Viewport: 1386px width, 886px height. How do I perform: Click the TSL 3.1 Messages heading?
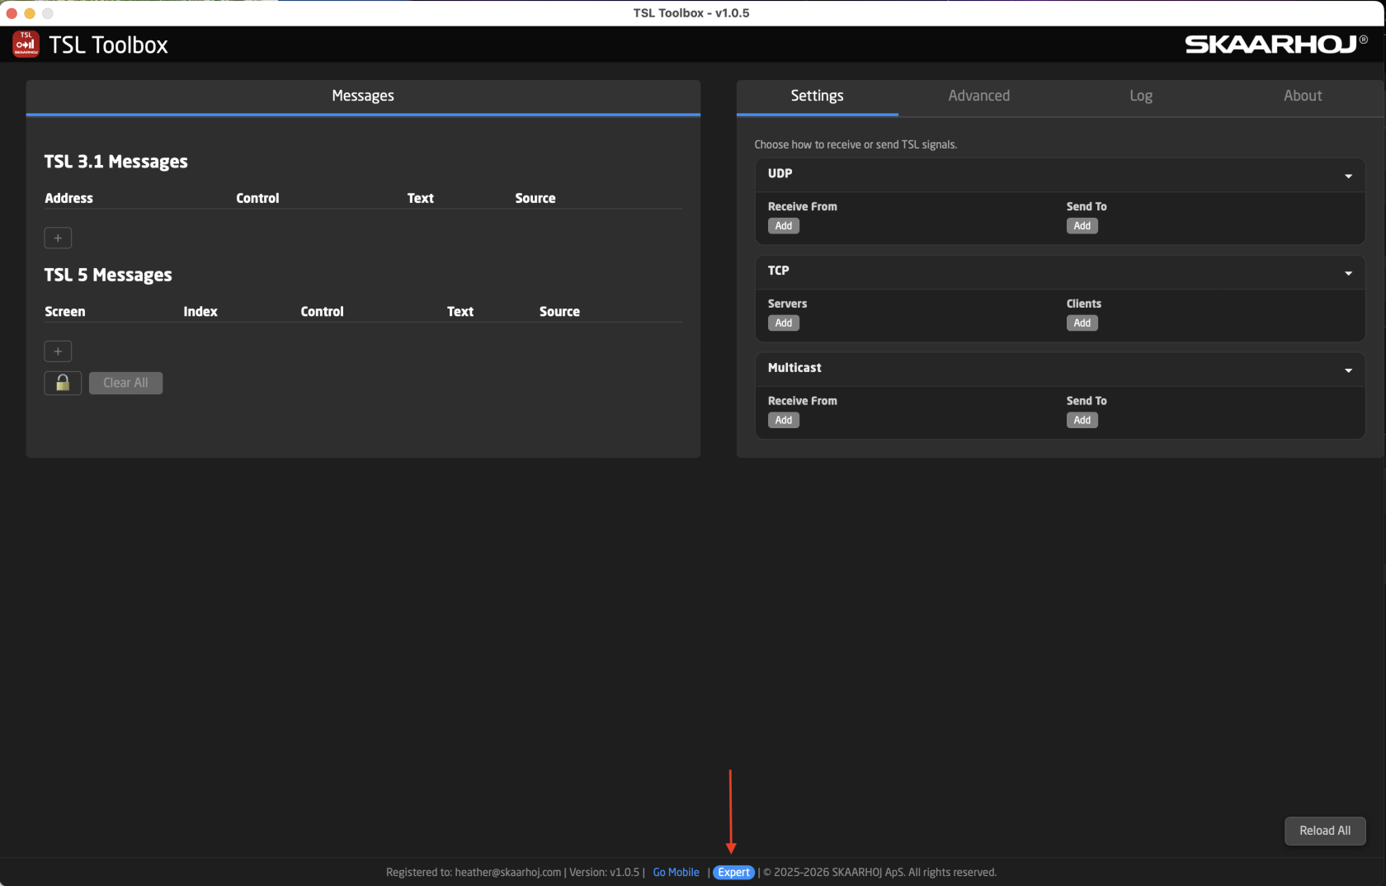[x=115, y=162]
